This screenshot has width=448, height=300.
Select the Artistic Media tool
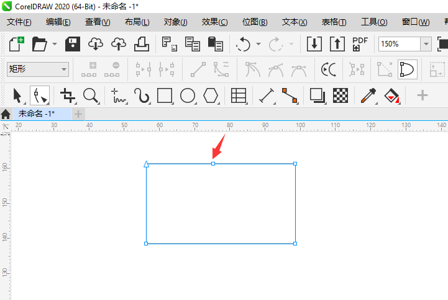(142, 95)
